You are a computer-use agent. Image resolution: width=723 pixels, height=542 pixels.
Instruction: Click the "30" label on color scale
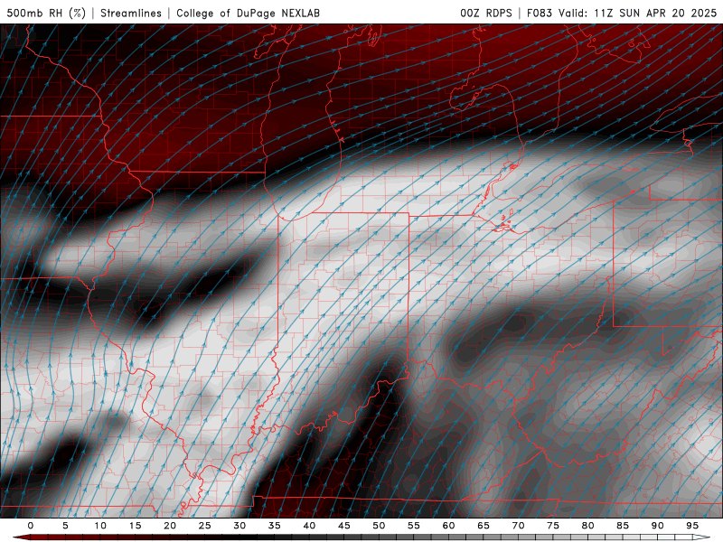click(239, 526)
